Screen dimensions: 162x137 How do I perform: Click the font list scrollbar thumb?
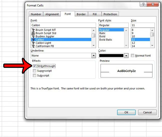tap(94, 36)
